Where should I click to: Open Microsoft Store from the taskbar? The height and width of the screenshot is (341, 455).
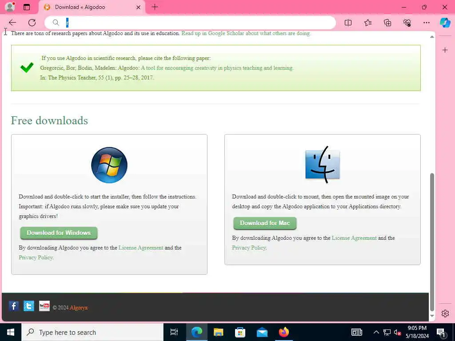(x=240, y=332)
